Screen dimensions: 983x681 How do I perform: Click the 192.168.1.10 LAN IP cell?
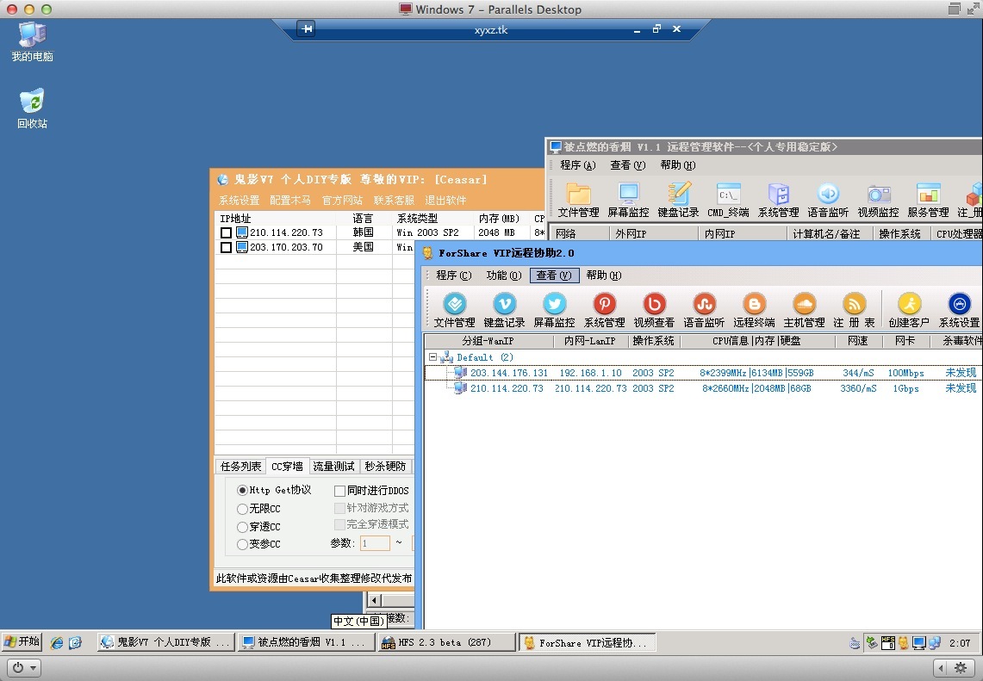click(x=590, y=373)
